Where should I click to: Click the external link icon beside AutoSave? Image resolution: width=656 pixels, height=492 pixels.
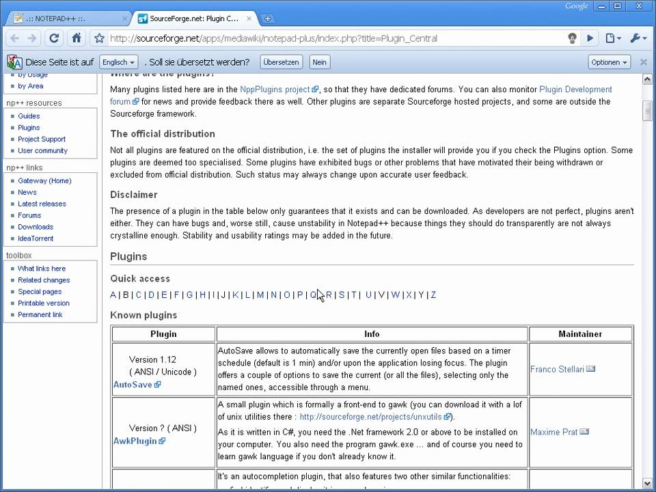(x=157, y=385)
